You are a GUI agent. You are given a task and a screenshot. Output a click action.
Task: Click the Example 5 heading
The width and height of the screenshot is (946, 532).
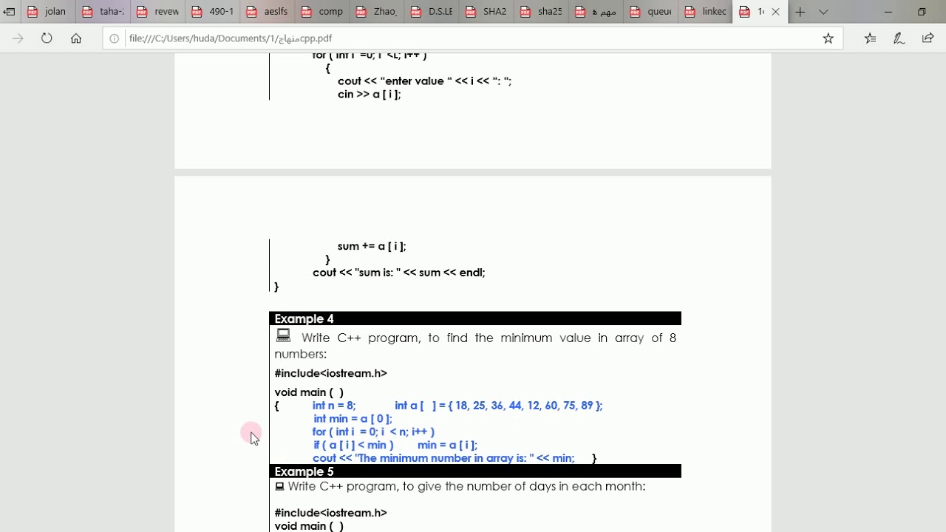(304, 471)
